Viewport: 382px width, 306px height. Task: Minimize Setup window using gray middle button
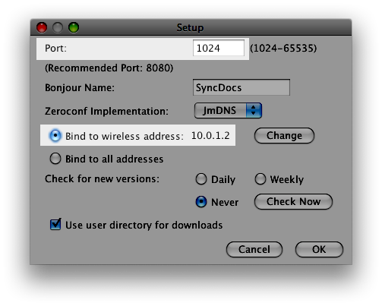point(58,27)
